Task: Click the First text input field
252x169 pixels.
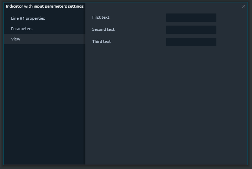Action: coord(191,18)
